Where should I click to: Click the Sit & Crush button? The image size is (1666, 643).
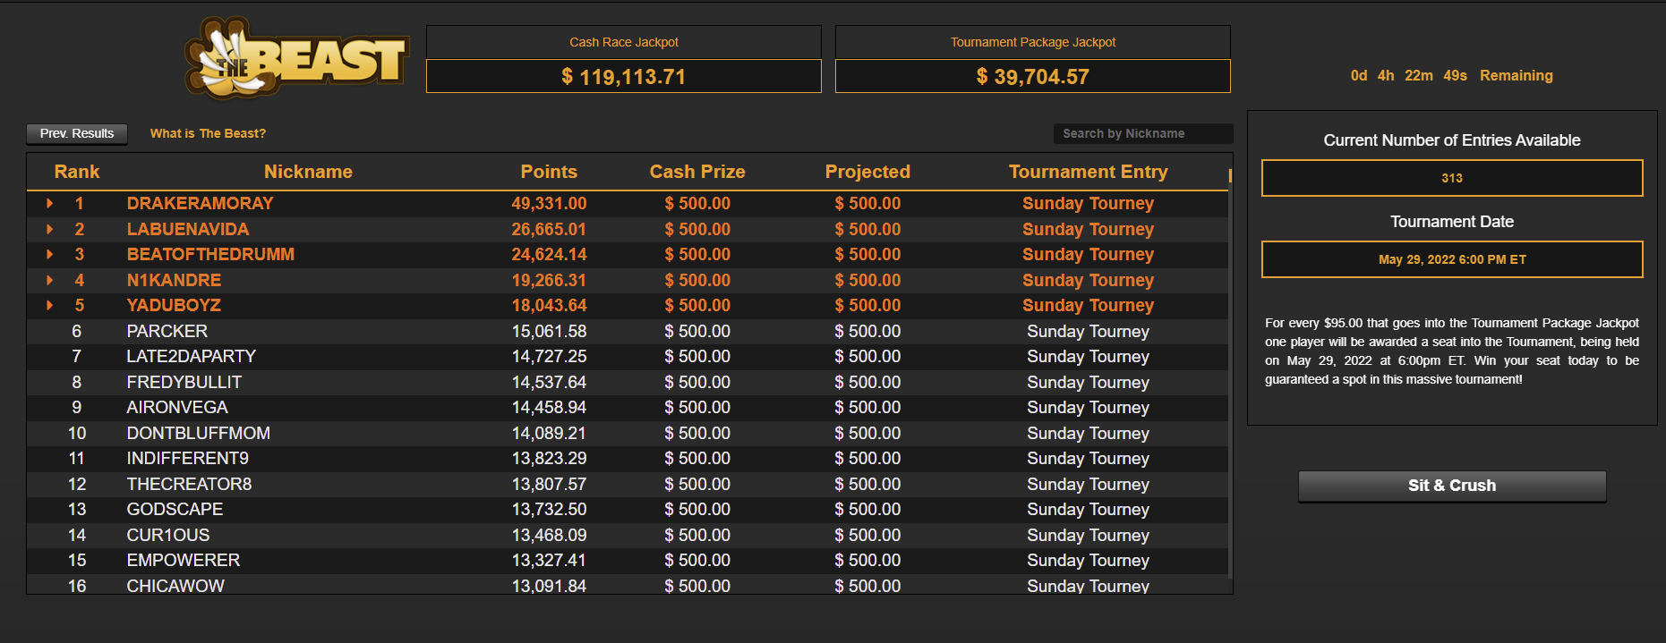click(x=1452, y=486)
